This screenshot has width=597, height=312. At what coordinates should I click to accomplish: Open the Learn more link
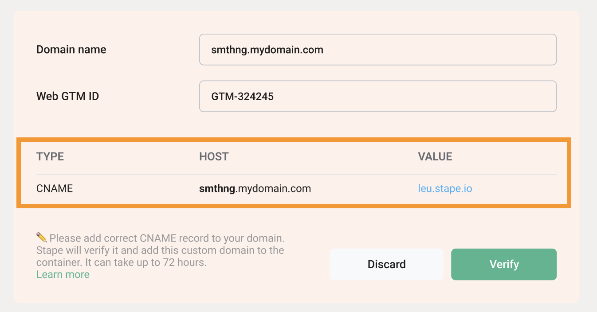click(63, 274)
